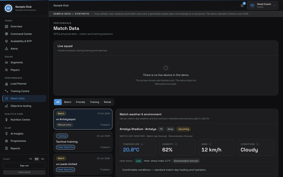This screenshot has height=177, width=283.
Task: Click the 12 km/h wind value
Action: coord(212,150)
